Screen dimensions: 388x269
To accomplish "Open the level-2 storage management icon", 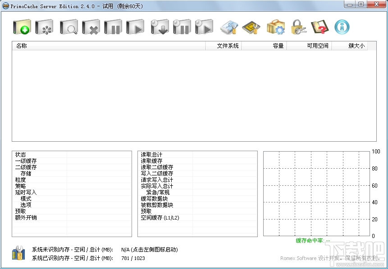I will pyautogui.click(x=229, y=27).
